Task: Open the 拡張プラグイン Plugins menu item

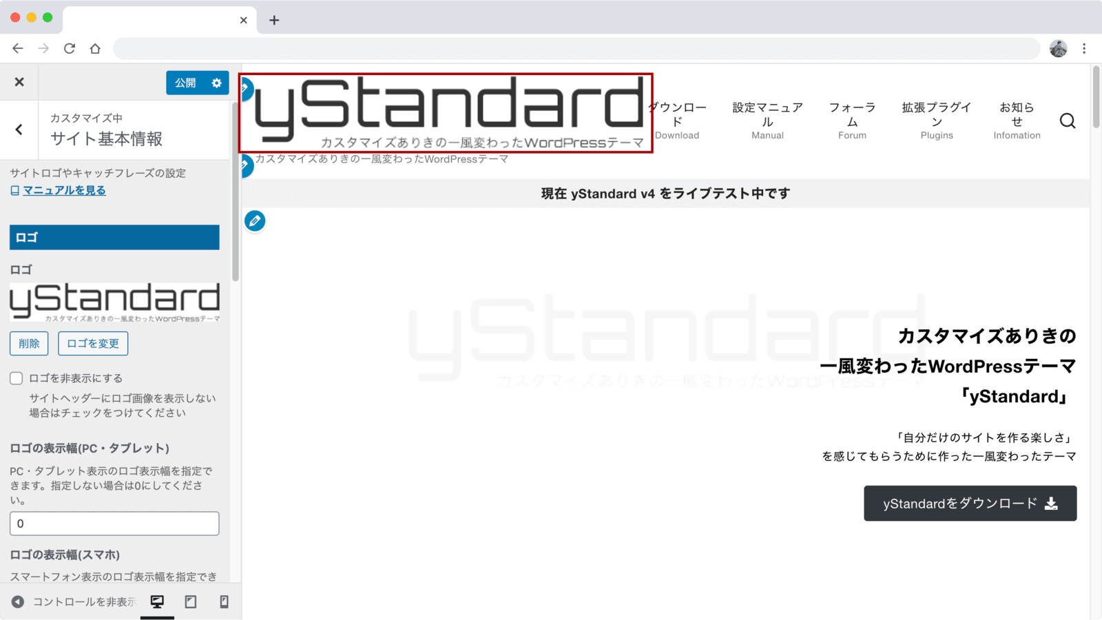Action: [937, 121]
